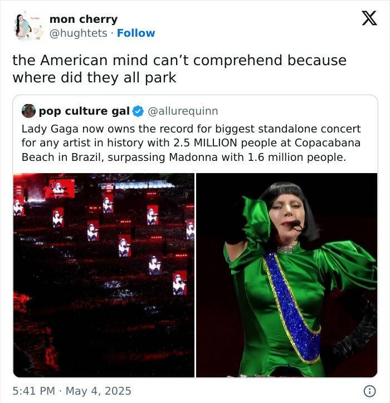This screenshot has width=390, height=403.
Task: Open the photo of performer in green
Action: pyautogui.click(x=286, y=275)
